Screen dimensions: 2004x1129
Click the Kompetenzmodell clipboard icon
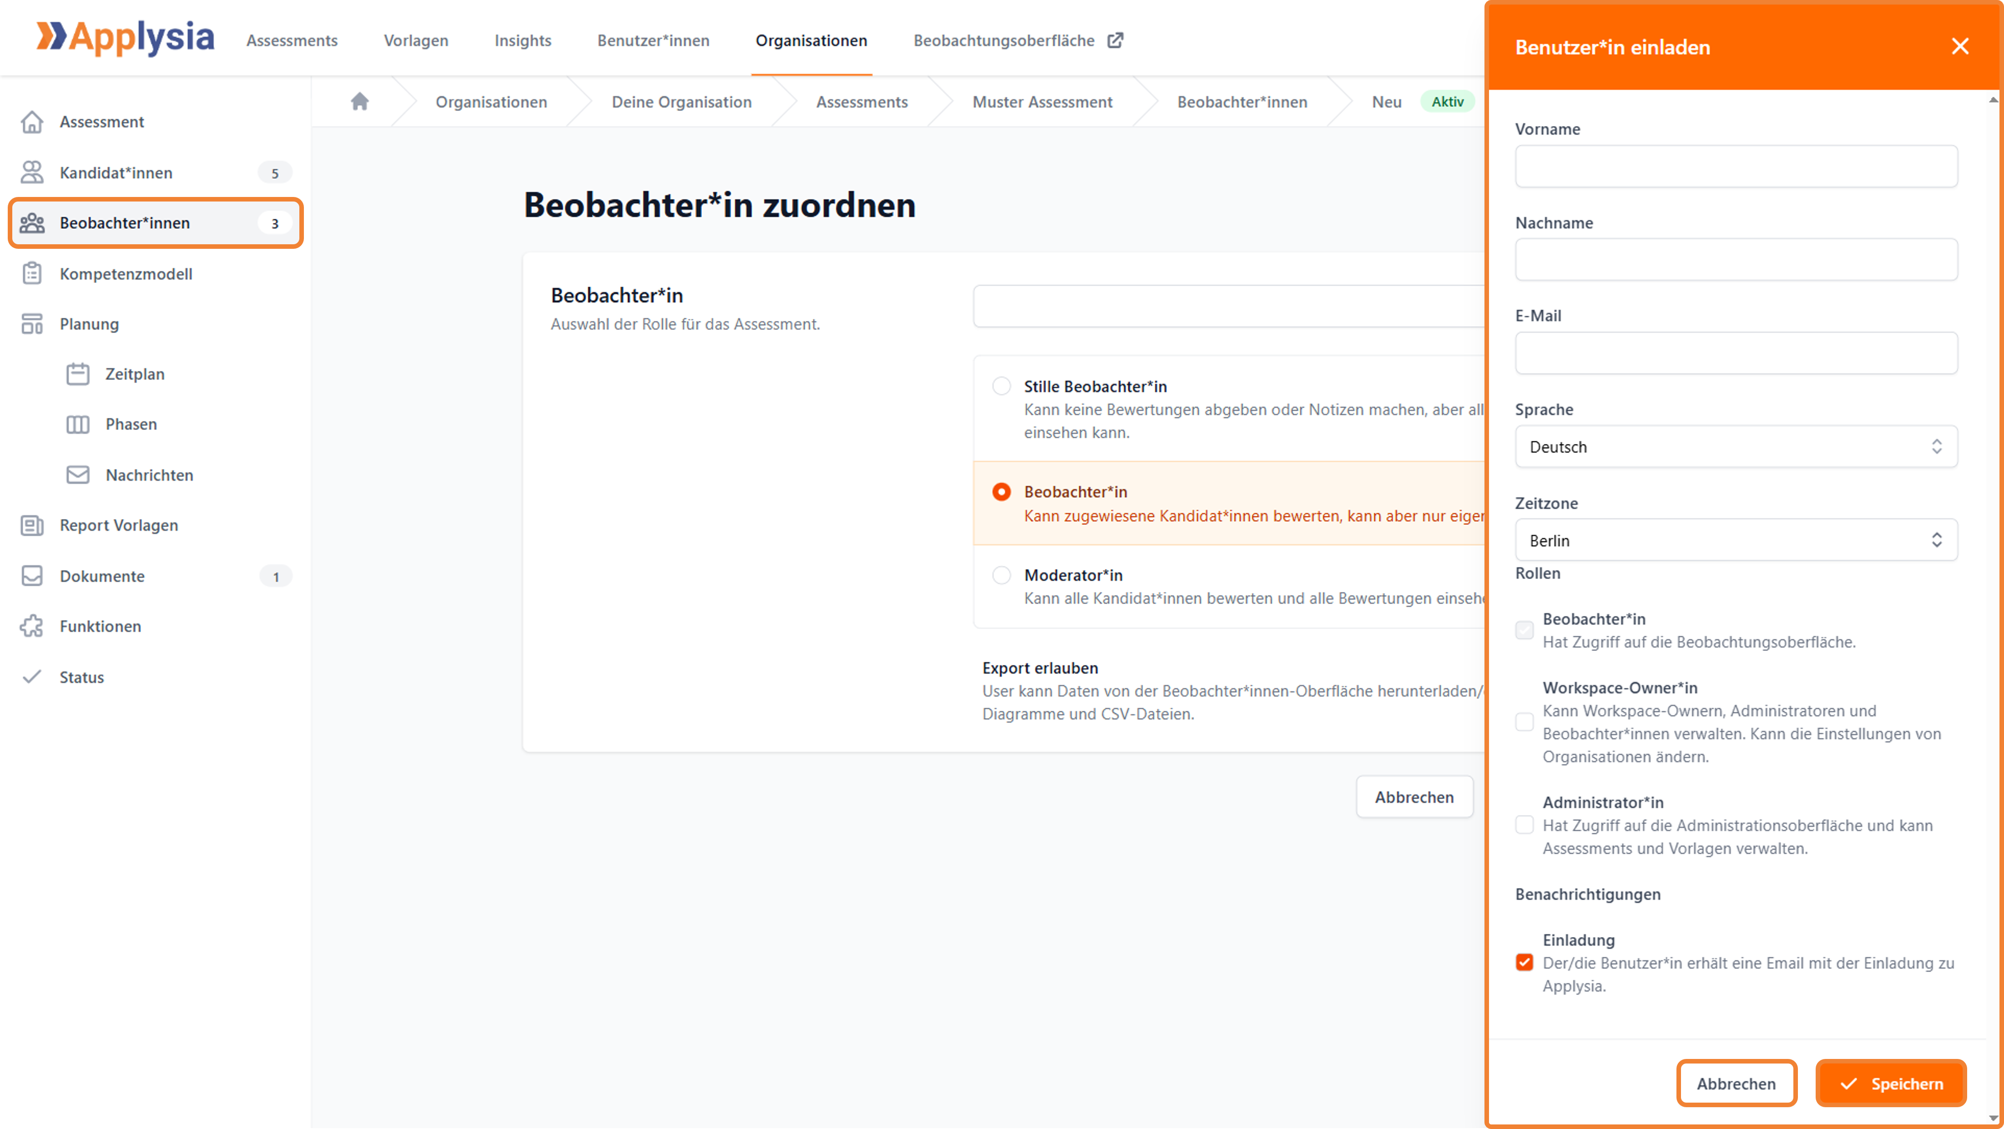point(32,274)
